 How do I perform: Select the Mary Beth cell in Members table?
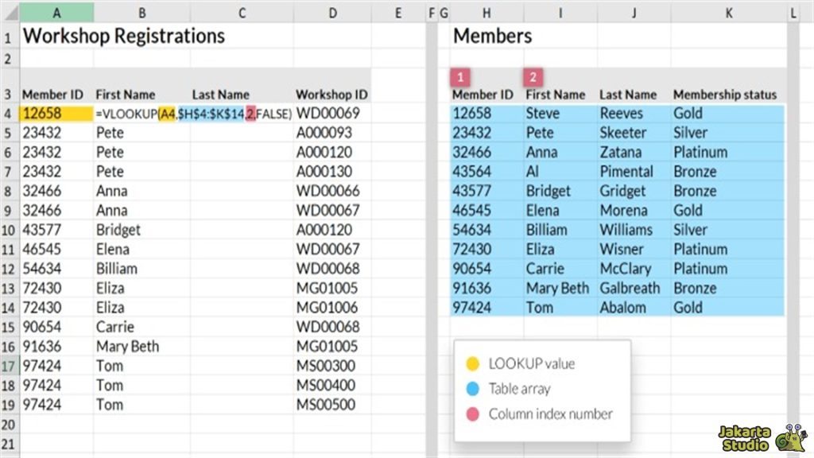point(557,288)
